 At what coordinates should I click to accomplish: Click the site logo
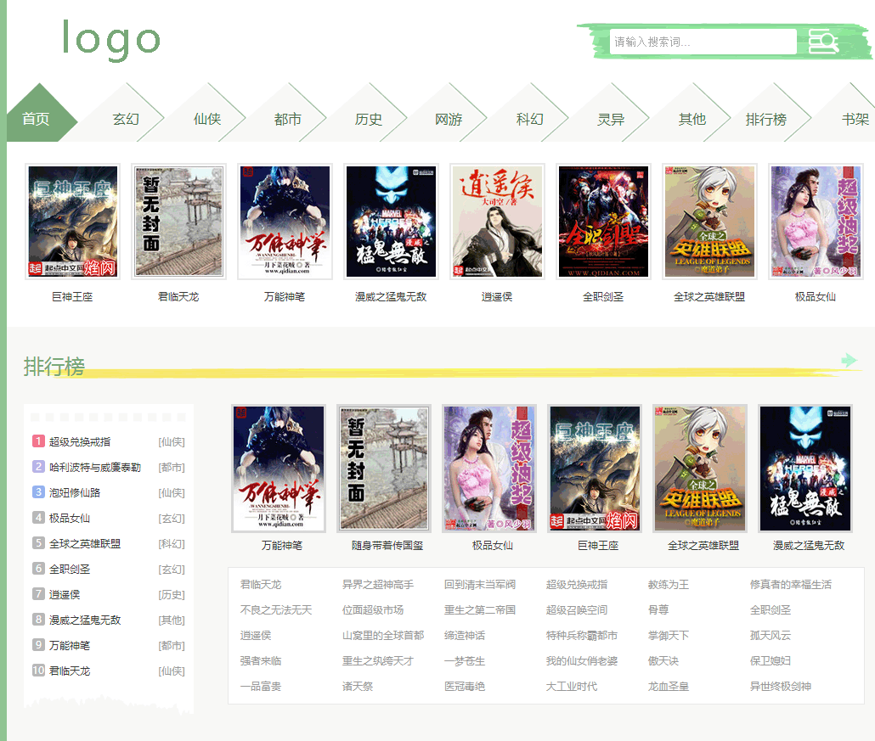click(x=111, y=39)
